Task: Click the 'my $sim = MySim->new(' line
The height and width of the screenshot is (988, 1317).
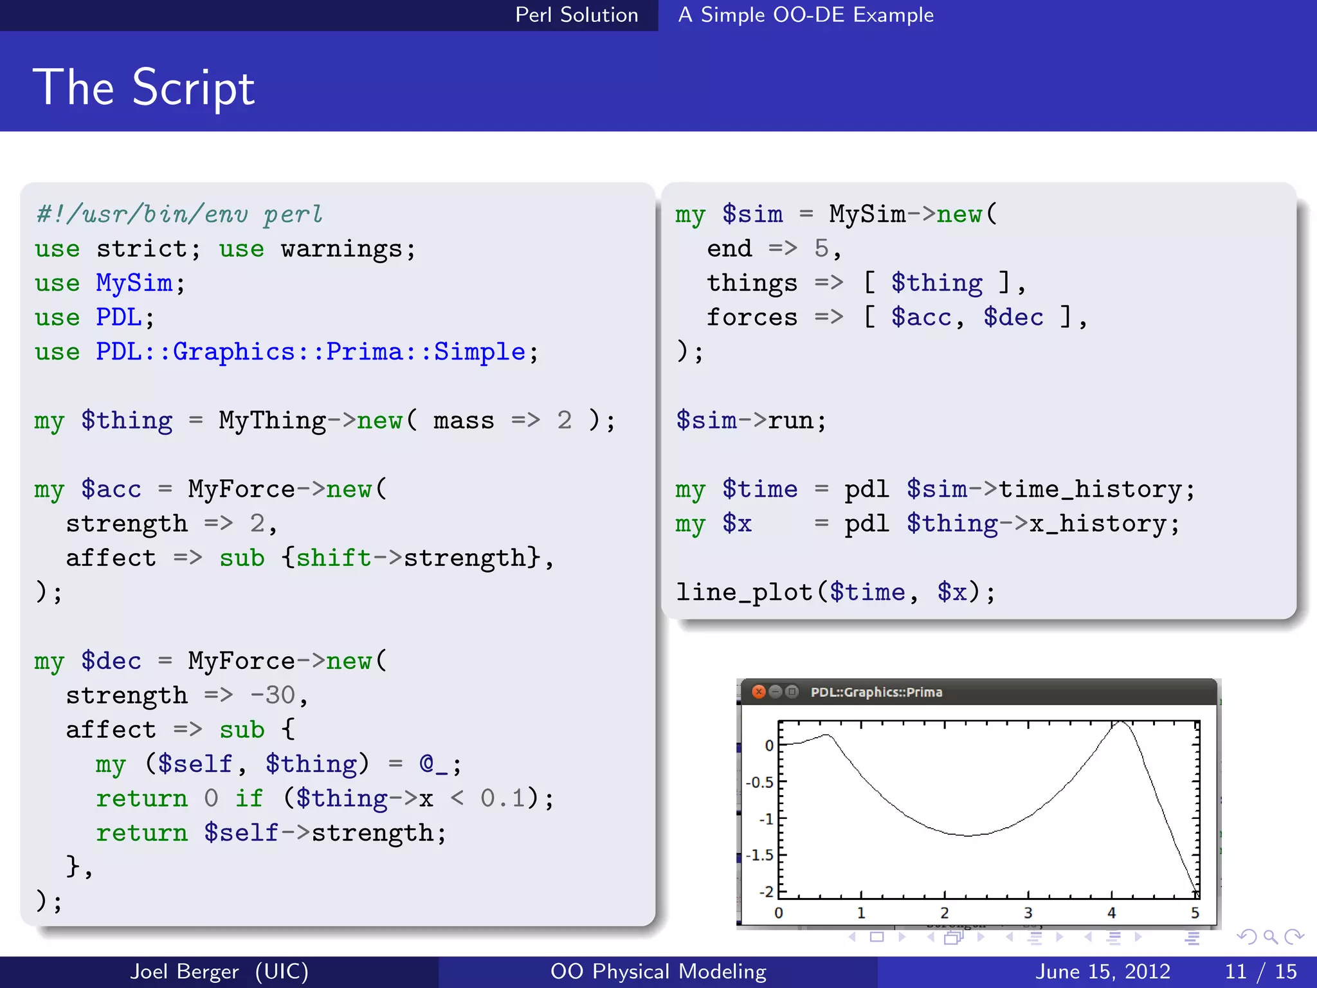Action: pos(837,214)
